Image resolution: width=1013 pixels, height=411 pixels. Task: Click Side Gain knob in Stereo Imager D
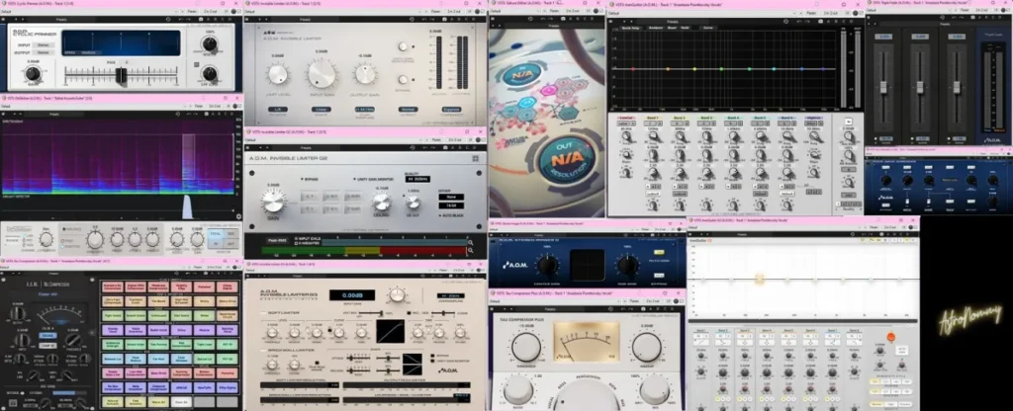[628, 265]
